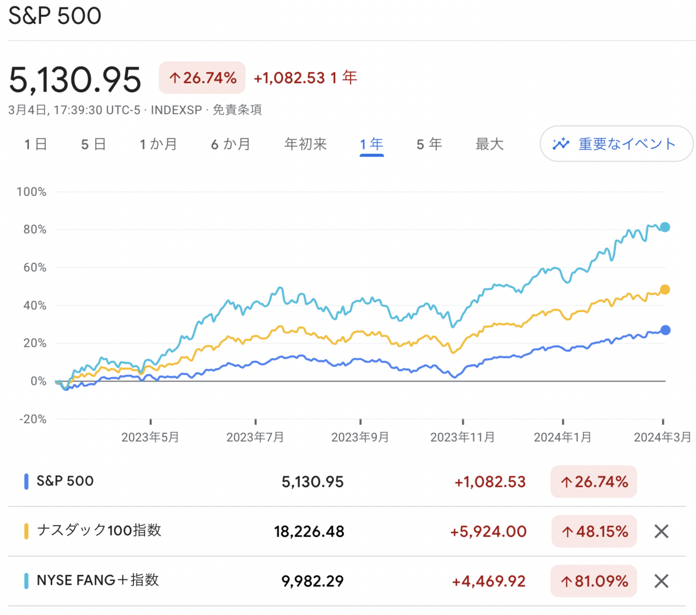Click the 18,226.48 value in ナスダック row

click(x=309, y=531)
